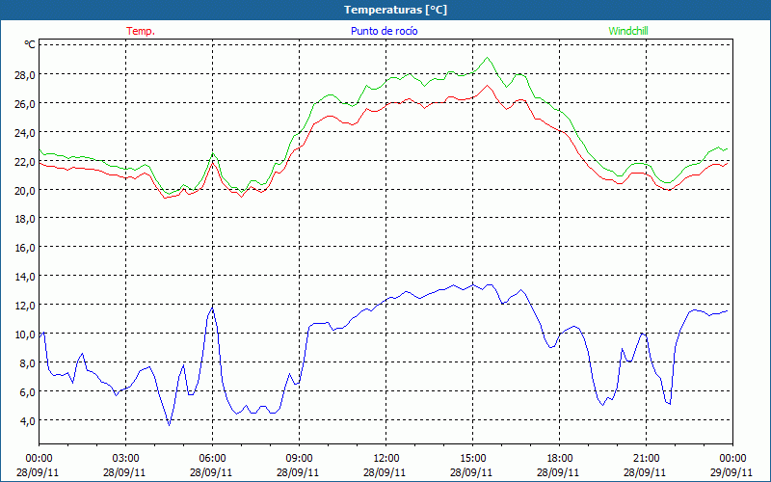Viewport: 771px width, 482px height.
Task: Click the '21:00' time axis label
Action: 646,459
